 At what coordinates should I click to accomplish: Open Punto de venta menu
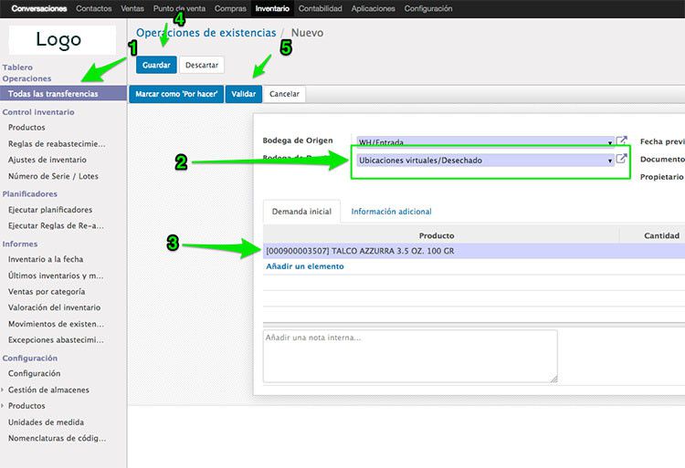(x=179, y=8)
